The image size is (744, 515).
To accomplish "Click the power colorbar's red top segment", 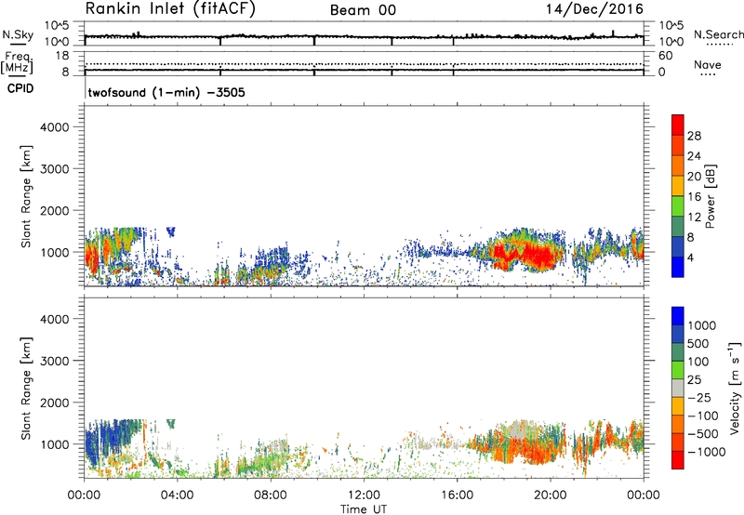I will pos(678,125).
